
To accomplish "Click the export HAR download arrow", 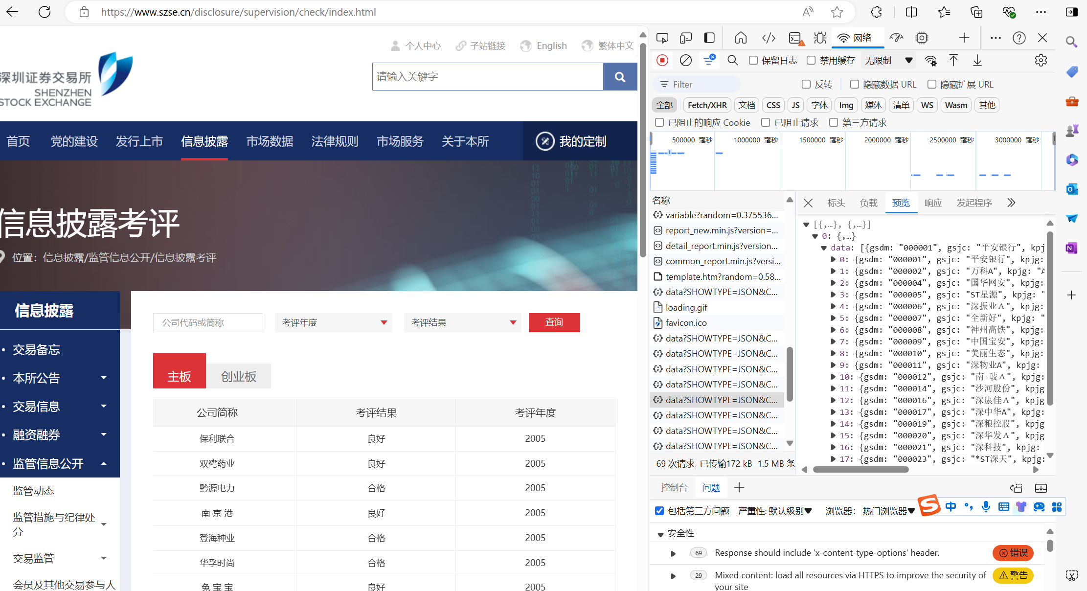I will [x=977, y=60].
